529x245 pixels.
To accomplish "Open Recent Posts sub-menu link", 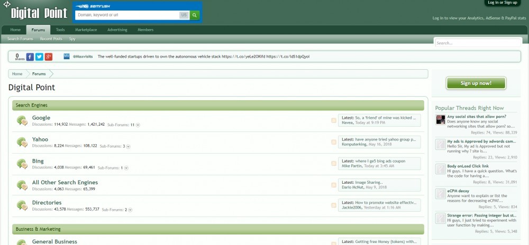I will click(51, 39).
